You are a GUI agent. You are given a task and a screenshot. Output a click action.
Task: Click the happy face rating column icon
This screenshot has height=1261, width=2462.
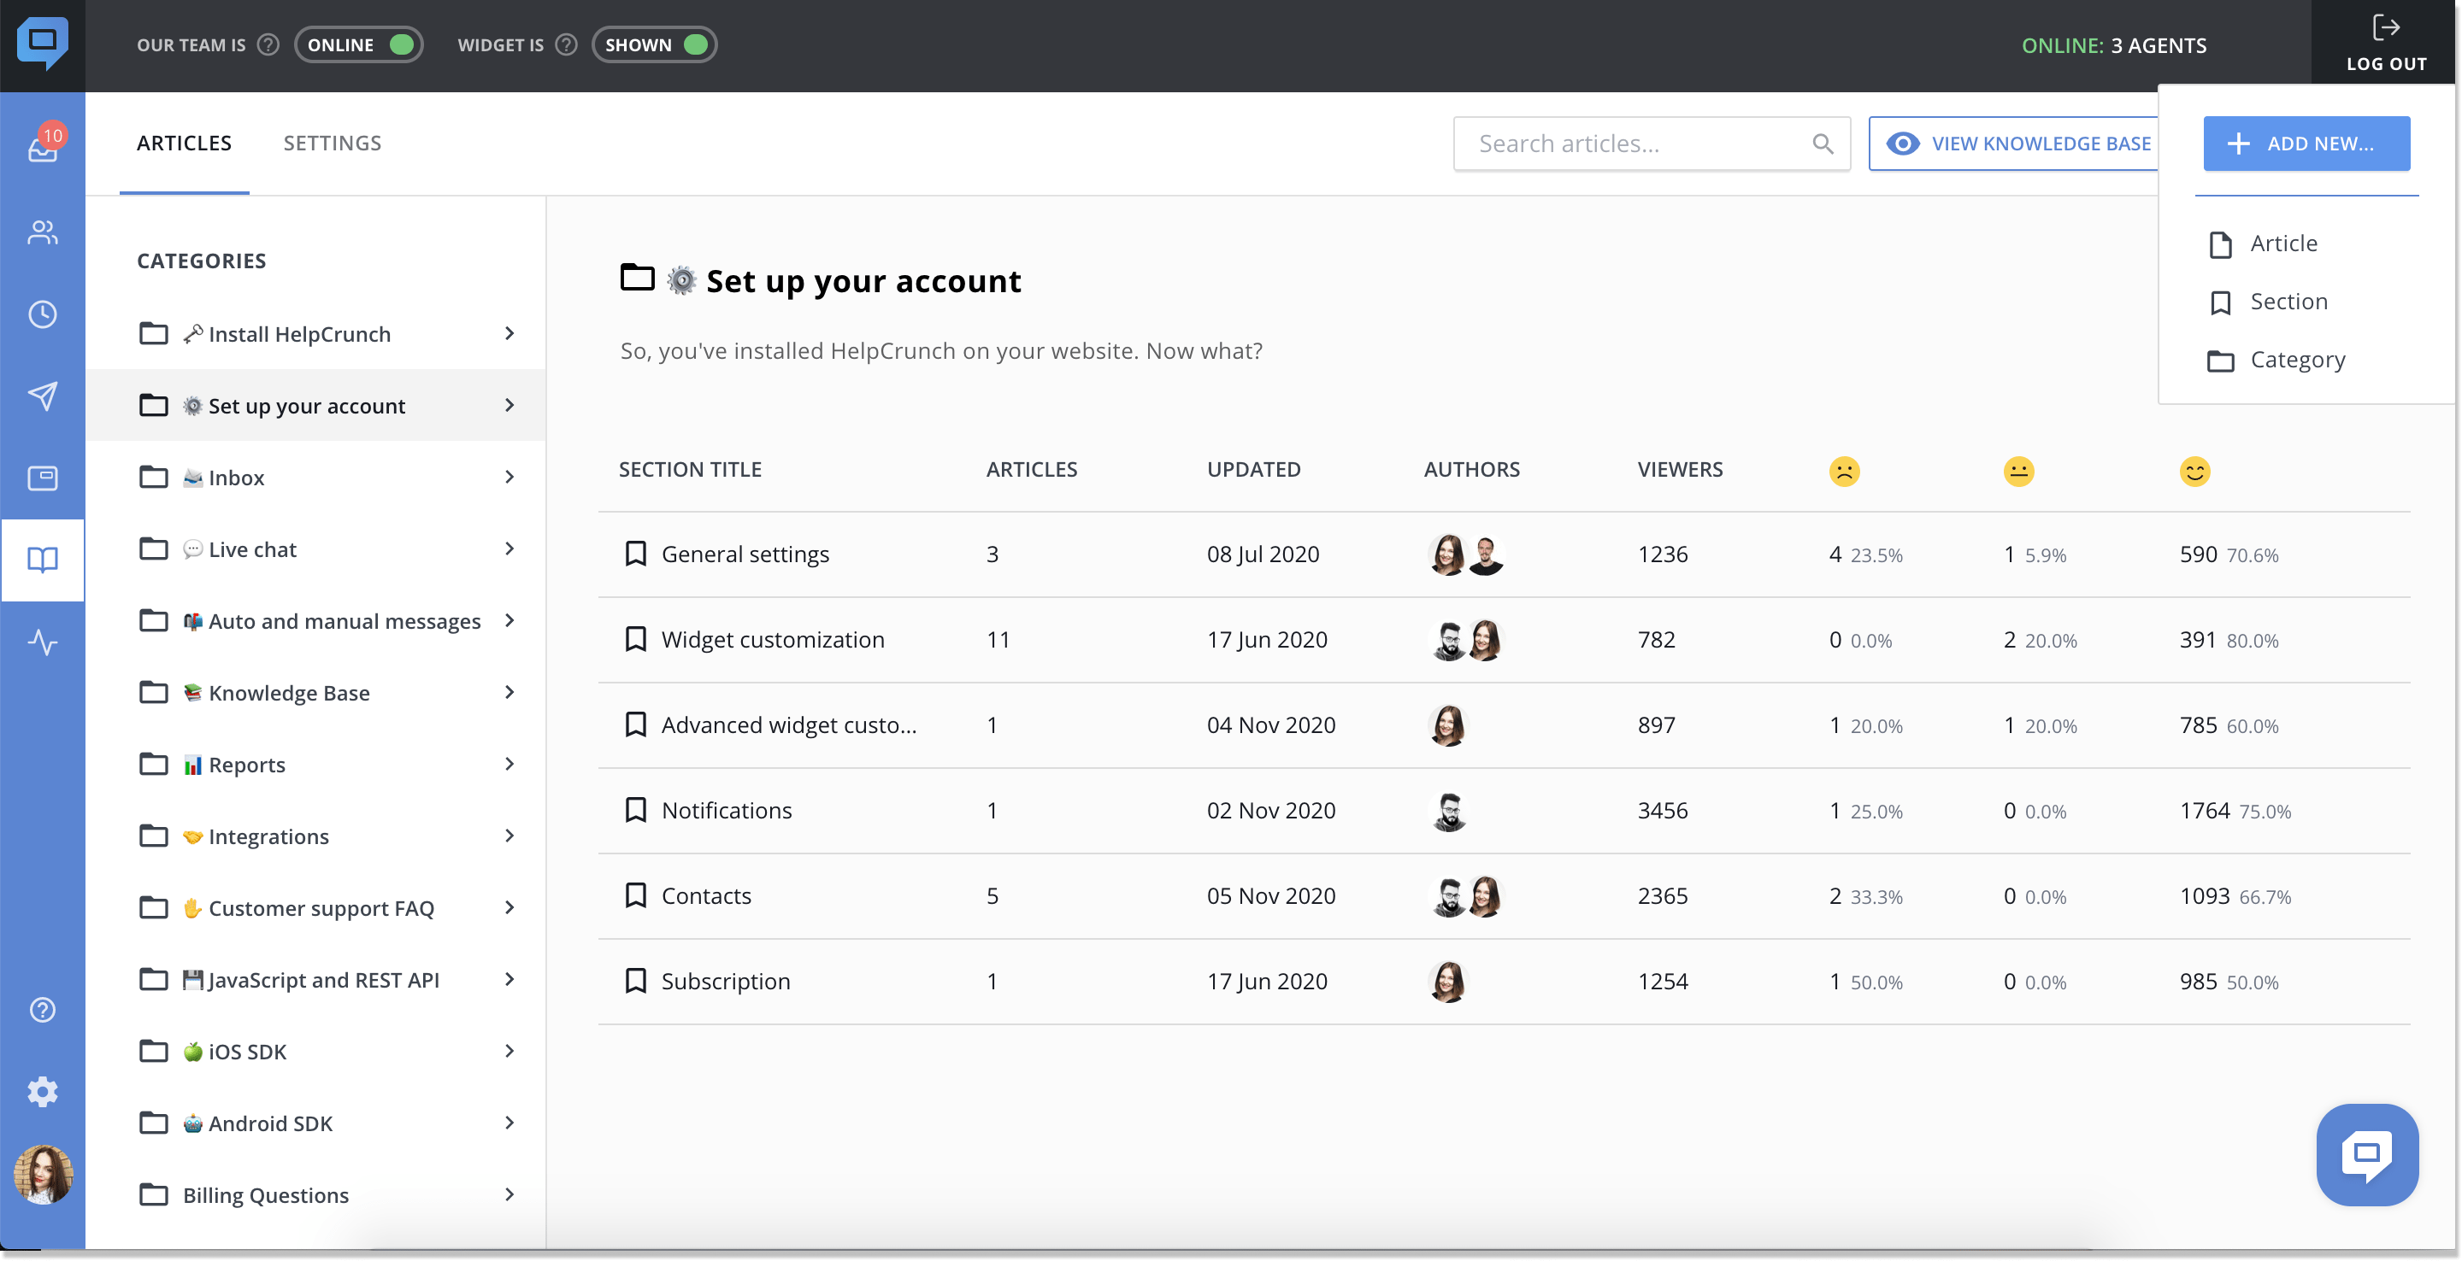pos(2194,471)
